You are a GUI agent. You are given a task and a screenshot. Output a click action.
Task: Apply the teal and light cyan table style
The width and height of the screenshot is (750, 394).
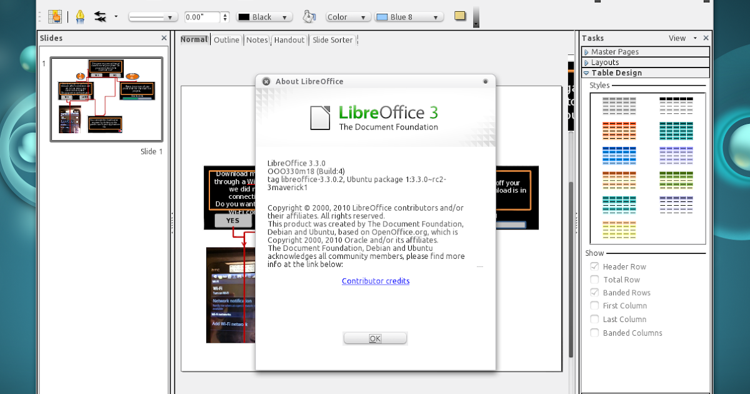point(619,205)
